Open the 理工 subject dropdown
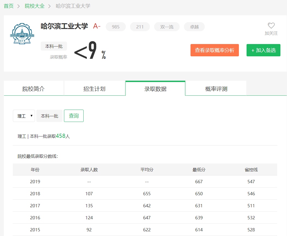Screen dimensions: 287x236 (x=24, y=116)
